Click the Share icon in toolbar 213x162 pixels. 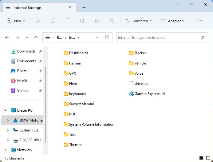click(97, 21)
